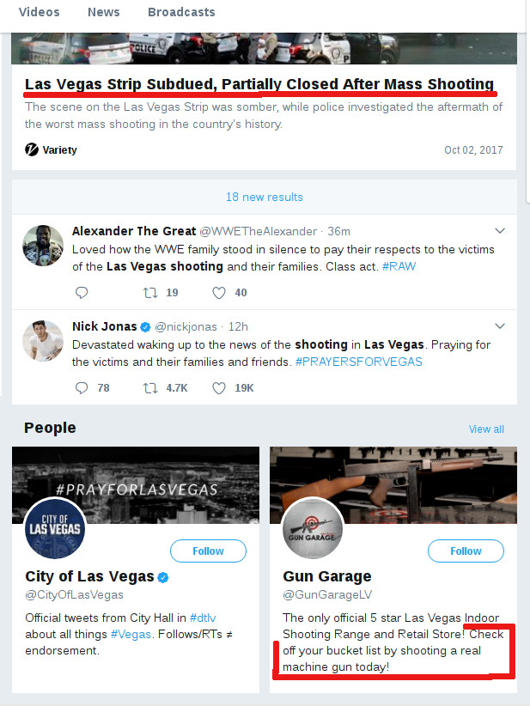The image size is (530, 706).
Task: View all People results
Action: click(x=486, y=429)
